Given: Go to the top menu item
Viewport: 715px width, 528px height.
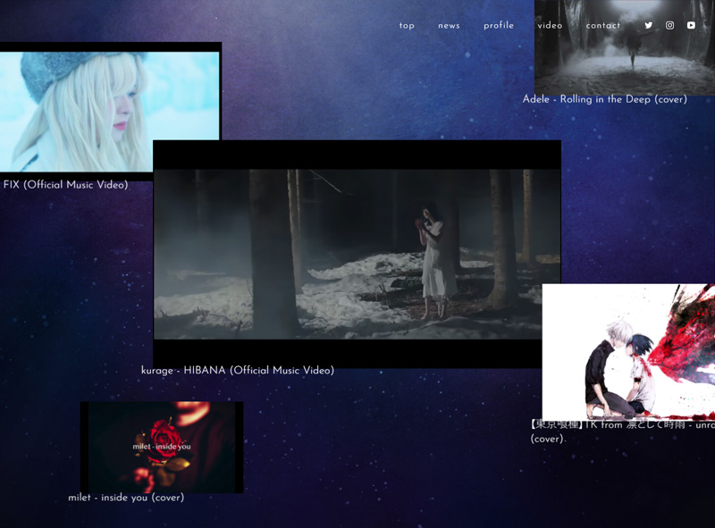Looking at the screenshot, I should (407, 26).
